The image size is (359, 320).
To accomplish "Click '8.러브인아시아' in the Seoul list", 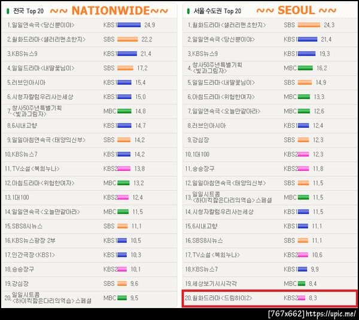I will tap(207, 125).
